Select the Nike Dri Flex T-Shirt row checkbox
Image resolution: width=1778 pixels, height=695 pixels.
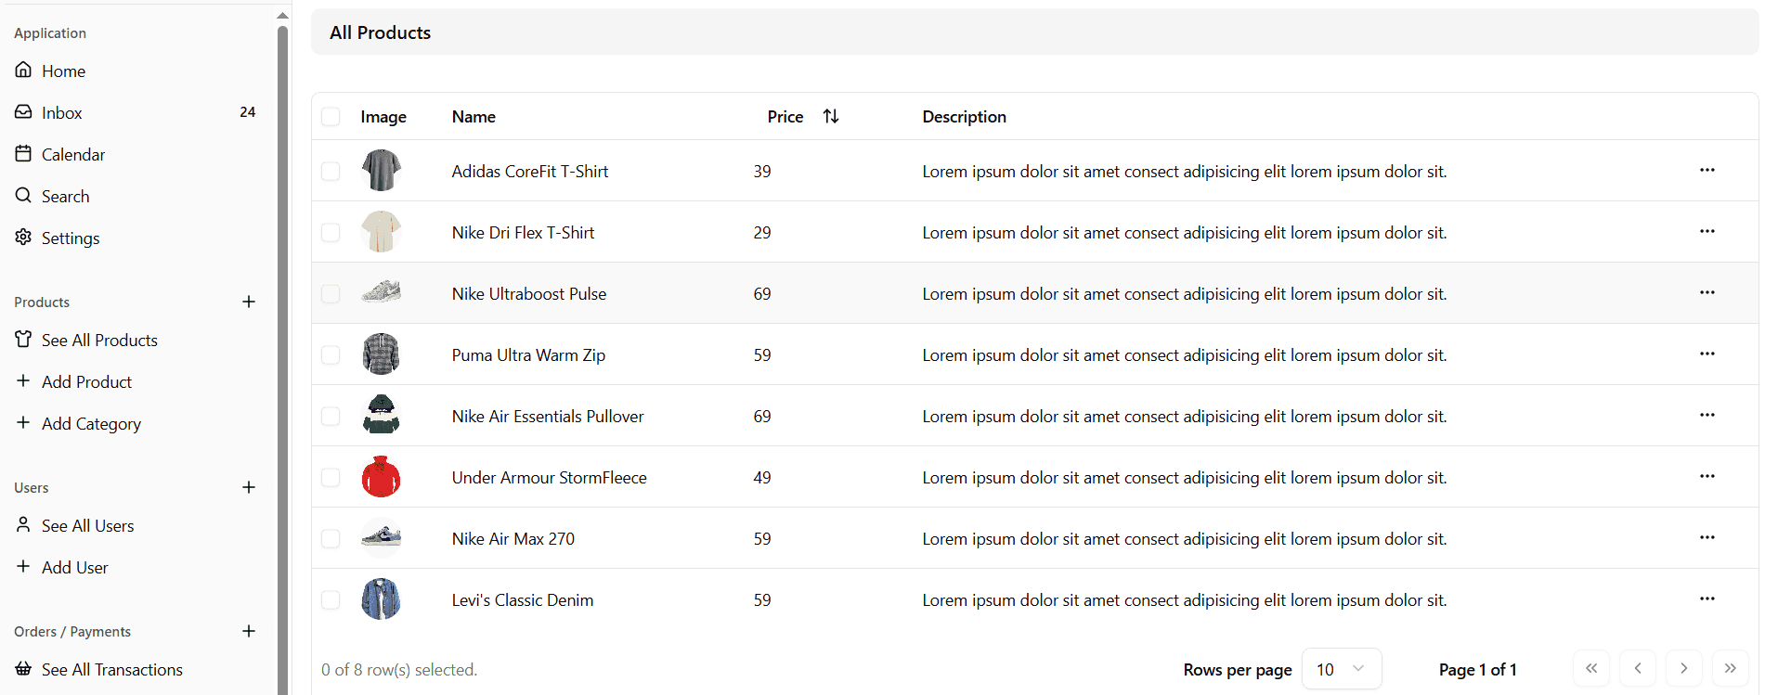331,232
